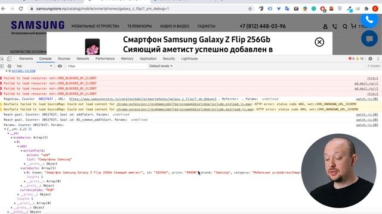Open DevTools three-dot menu
382x214 pixels.
[x=378, y=59]
